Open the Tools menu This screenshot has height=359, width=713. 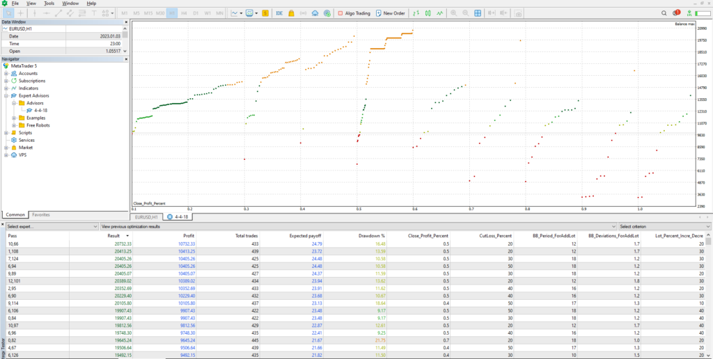coord(49,3)
